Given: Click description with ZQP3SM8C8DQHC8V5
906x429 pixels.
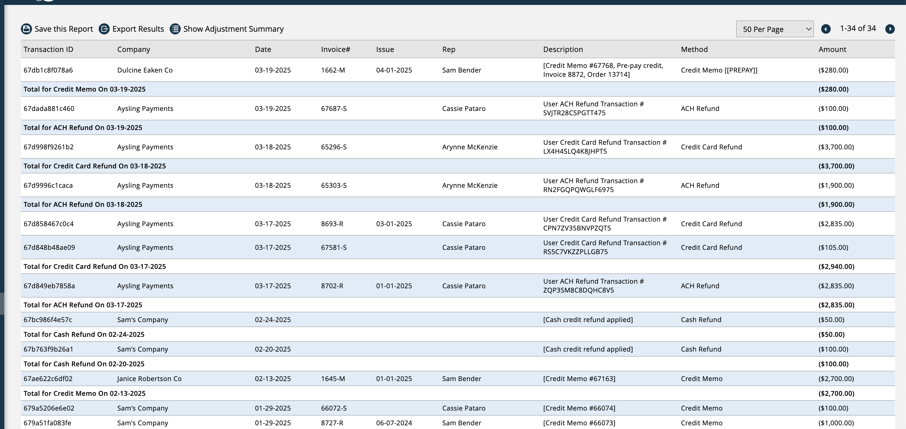Looking at the screenshot, I should coord(594,285).
